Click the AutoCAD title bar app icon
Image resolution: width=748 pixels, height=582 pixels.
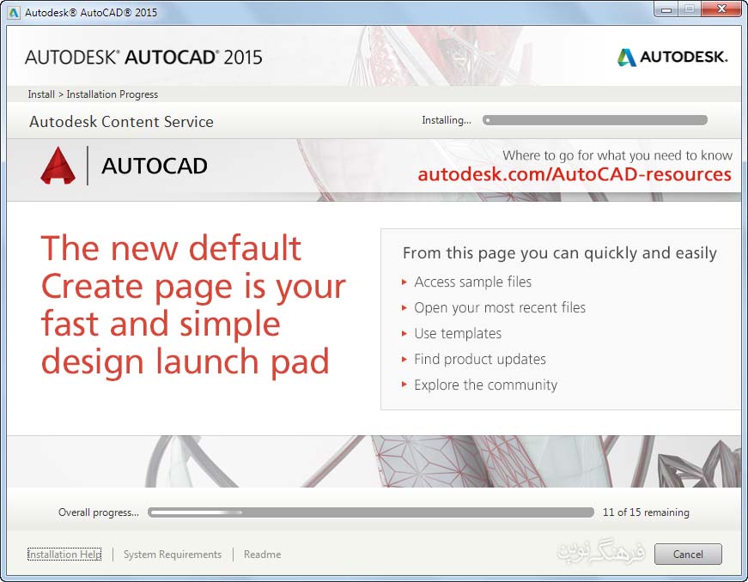(14, 12)
